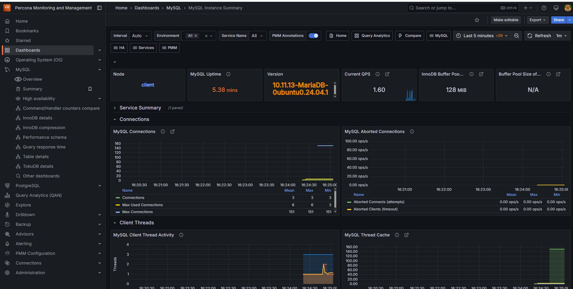This screenshot has height=289, width=573.
Task: Open Services dashboard links menu
Action: 143,48
